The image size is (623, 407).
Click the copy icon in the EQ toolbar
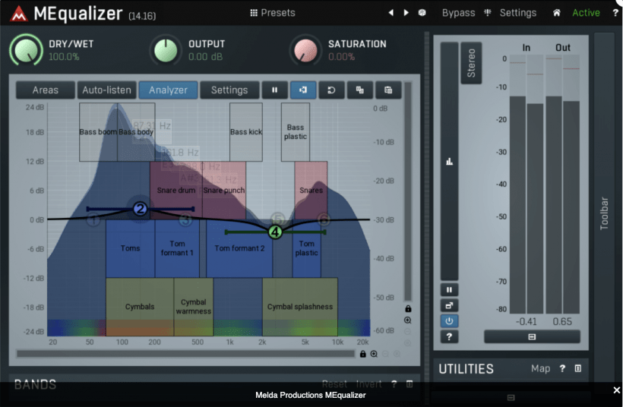[x=359, y=90]
